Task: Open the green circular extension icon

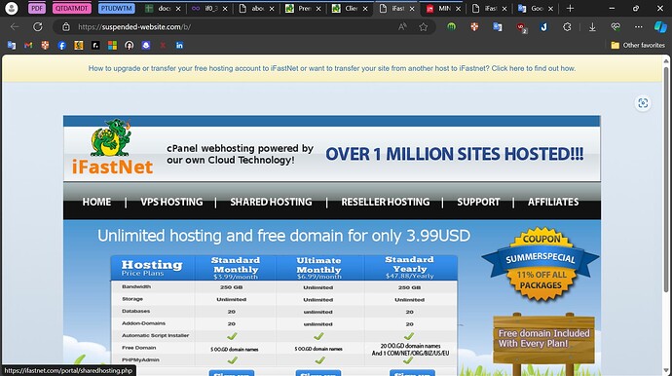Action: tap(451, 26)
